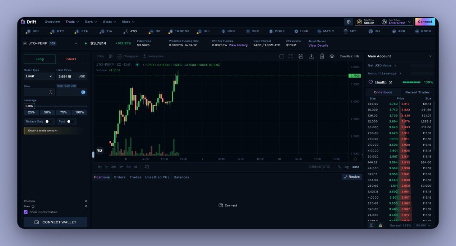
Task: Expand the Main Account dropdown
Action: pos(400,56)
